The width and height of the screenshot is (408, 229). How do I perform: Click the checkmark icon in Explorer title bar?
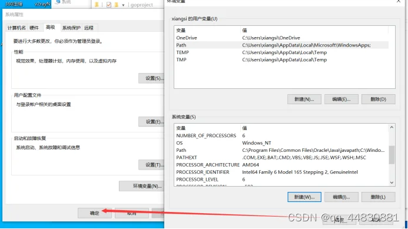(x=109, y=5)
